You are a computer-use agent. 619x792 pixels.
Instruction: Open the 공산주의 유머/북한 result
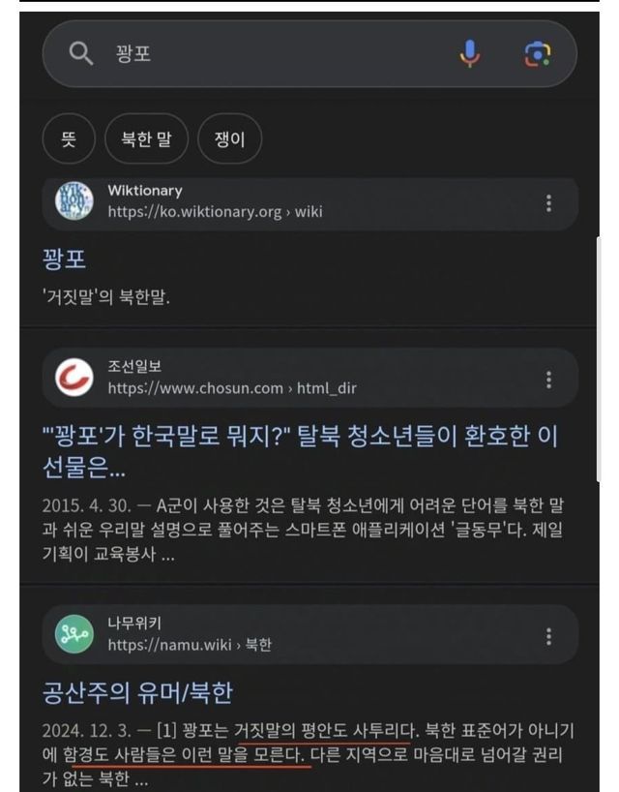[x=137, y=692]
